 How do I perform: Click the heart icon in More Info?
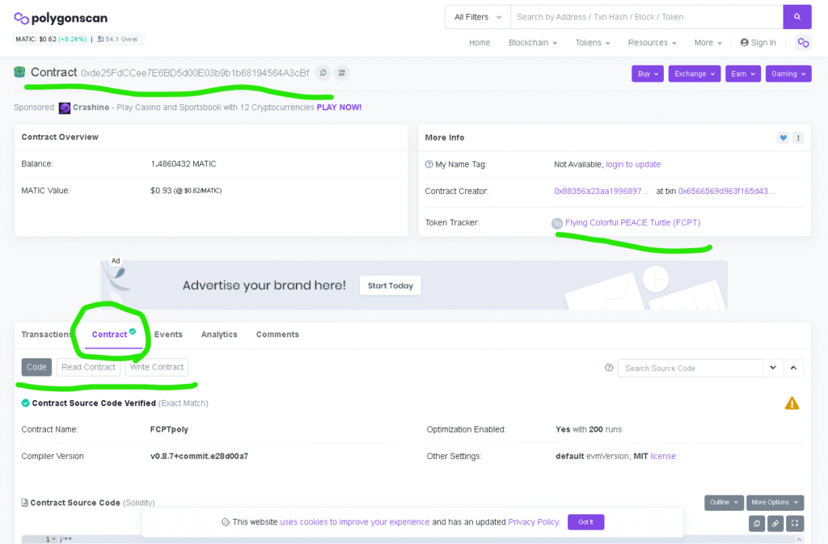pyautogui.click(x=783, y=137)
